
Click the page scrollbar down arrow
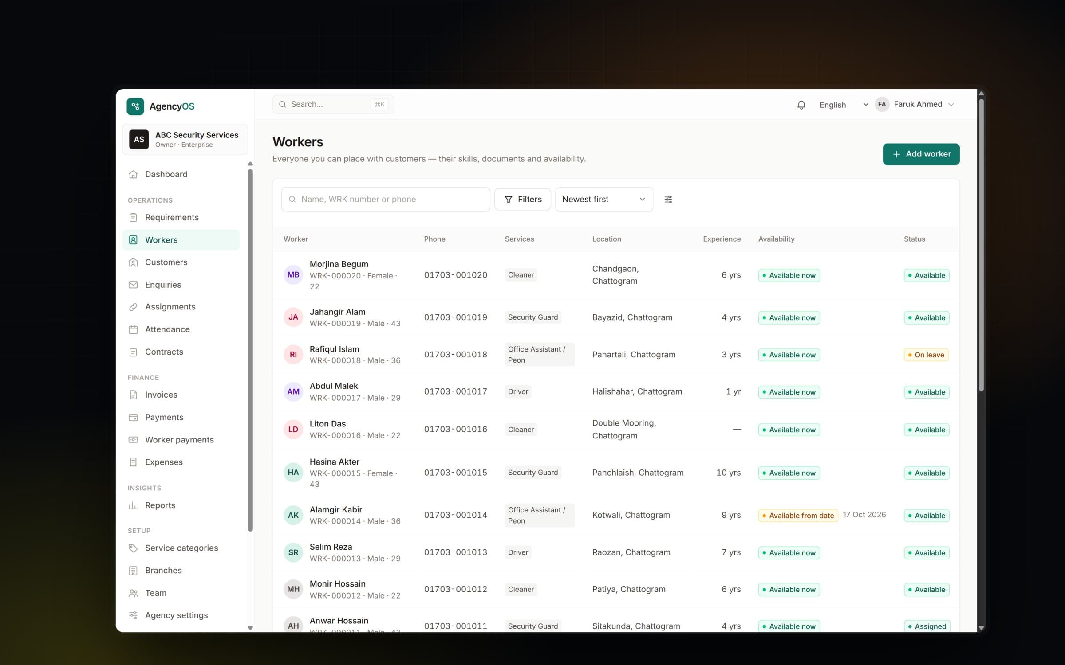coord(981,628)
